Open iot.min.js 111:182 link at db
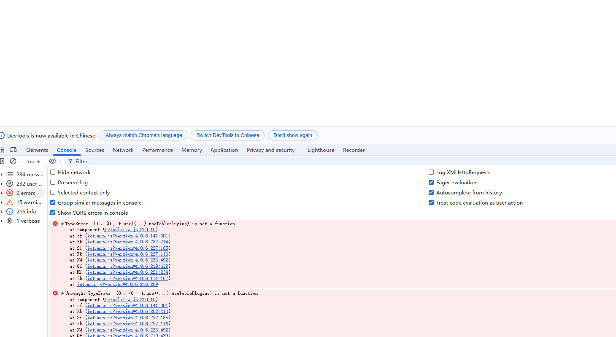The height and width of the screenshot is (337, 616). [x=128, y=278]
